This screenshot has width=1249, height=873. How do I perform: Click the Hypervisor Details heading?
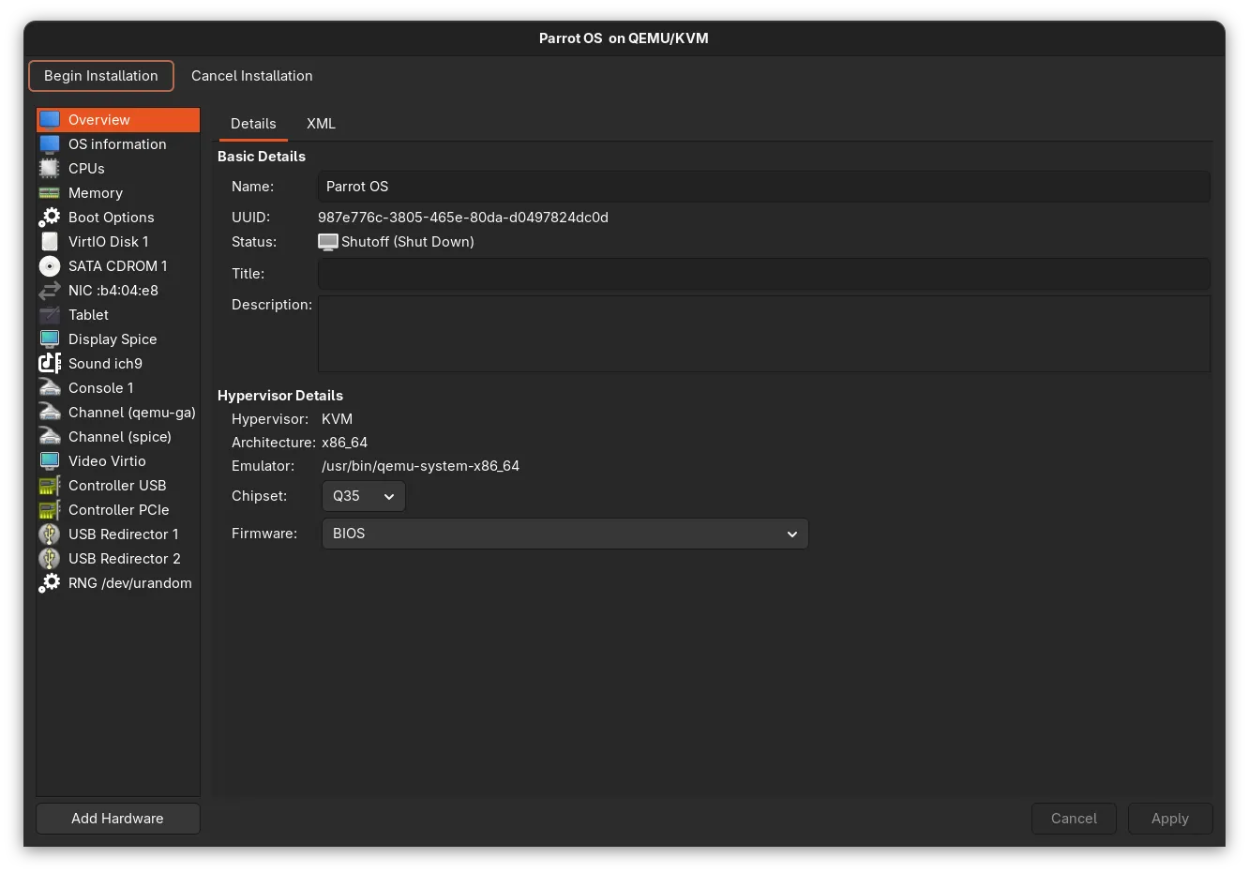(x=280, y=396)
